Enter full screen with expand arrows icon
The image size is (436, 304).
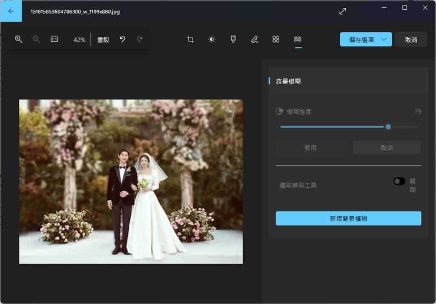[x=343, y=11]
